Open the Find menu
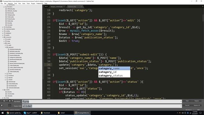 (16, 4)
